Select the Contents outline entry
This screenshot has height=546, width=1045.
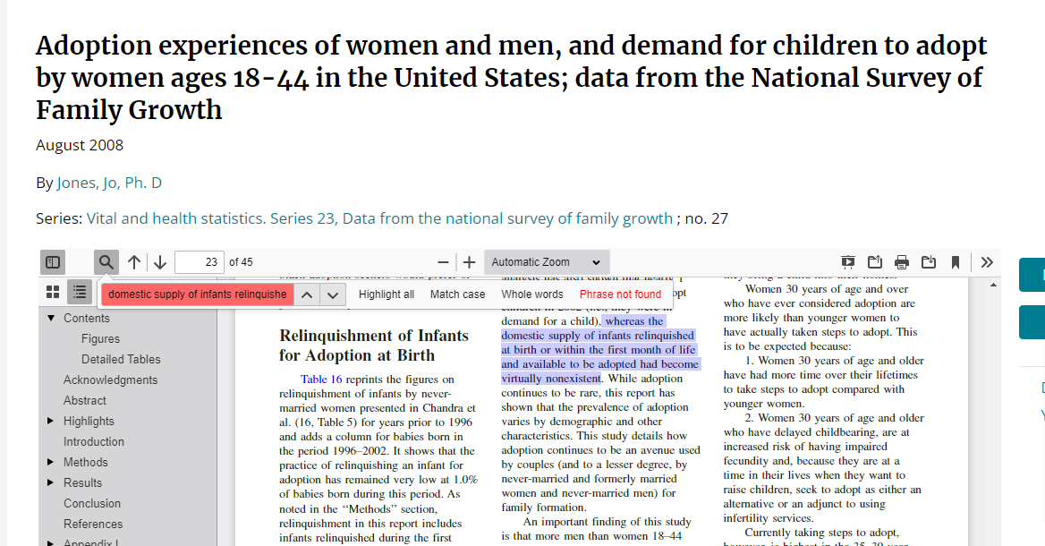(x=87, y=318)
